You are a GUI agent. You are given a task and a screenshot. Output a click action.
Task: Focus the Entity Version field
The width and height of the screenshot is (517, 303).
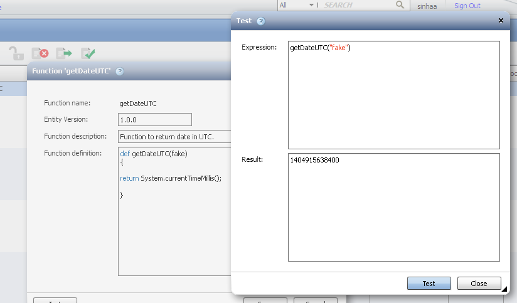coord(154,120)
